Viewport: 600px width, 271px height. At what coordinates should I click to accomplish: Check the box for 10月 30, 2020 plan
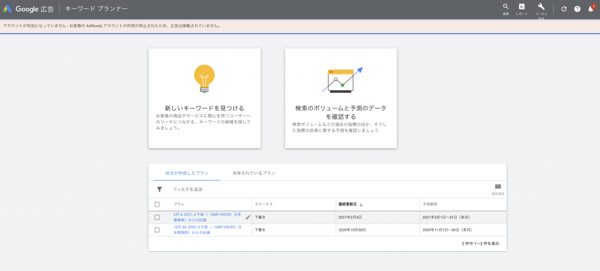point(157,230)
